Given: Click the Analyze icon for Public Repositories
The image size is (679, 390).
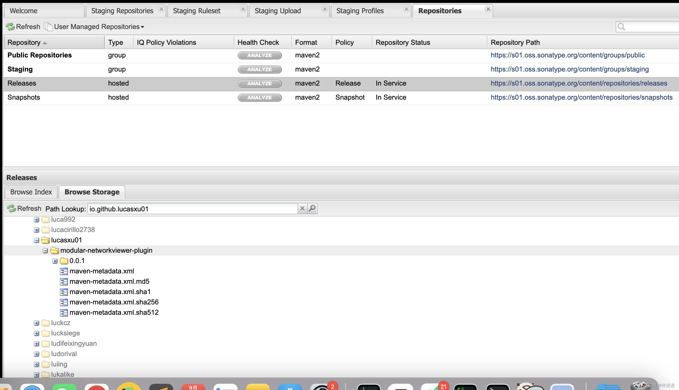Looking at the screenshot, I should tap(260, 55).
